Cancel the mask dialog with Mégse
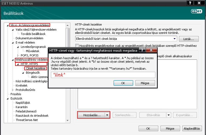 (x=145, y=83)
